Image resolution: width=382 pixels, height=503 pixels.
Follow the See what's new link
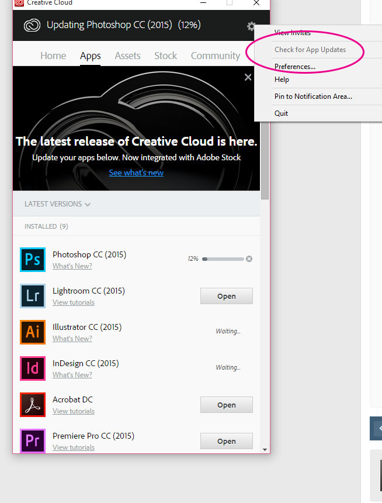(136, 173)
